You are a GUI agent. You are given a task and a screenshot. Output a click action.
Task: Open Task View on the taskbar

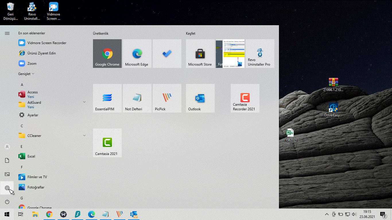coord(21,214)
